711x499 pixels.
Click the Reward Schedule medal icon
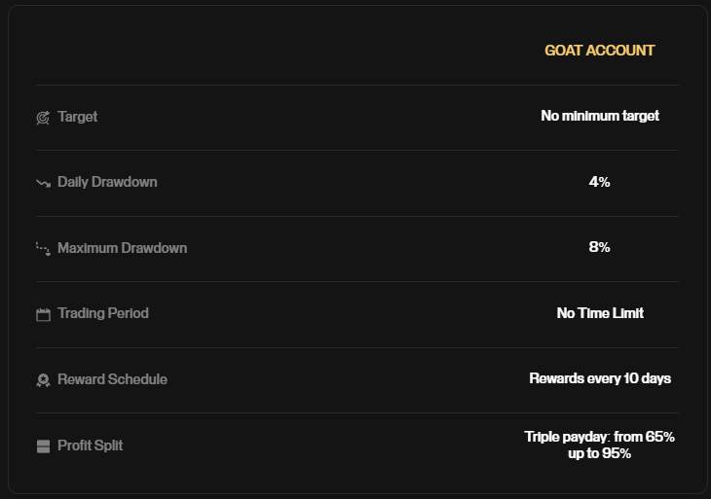[x=43, y=380]
